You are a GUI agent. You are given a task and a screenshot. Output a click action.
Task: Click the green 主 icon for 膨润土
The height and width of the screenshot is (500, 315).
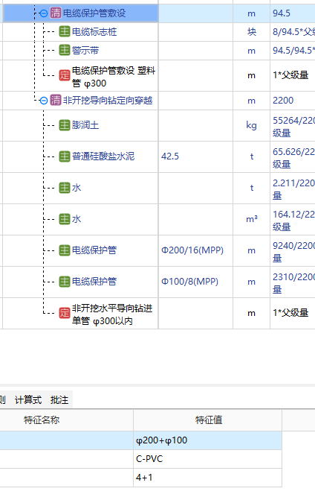pyautogui.click(x=65, y=125)
